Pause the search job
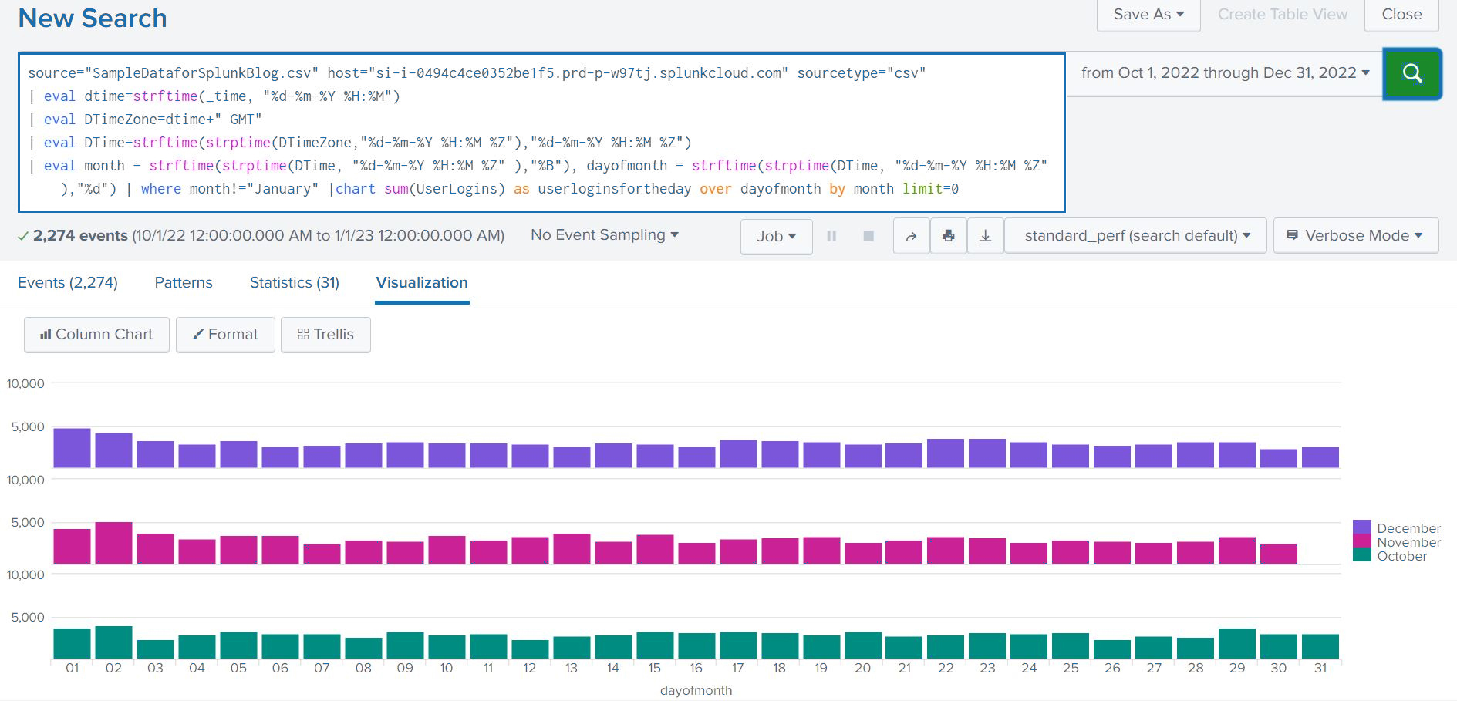This screenshot has width=1457, height=701. (x=831, y=236)
